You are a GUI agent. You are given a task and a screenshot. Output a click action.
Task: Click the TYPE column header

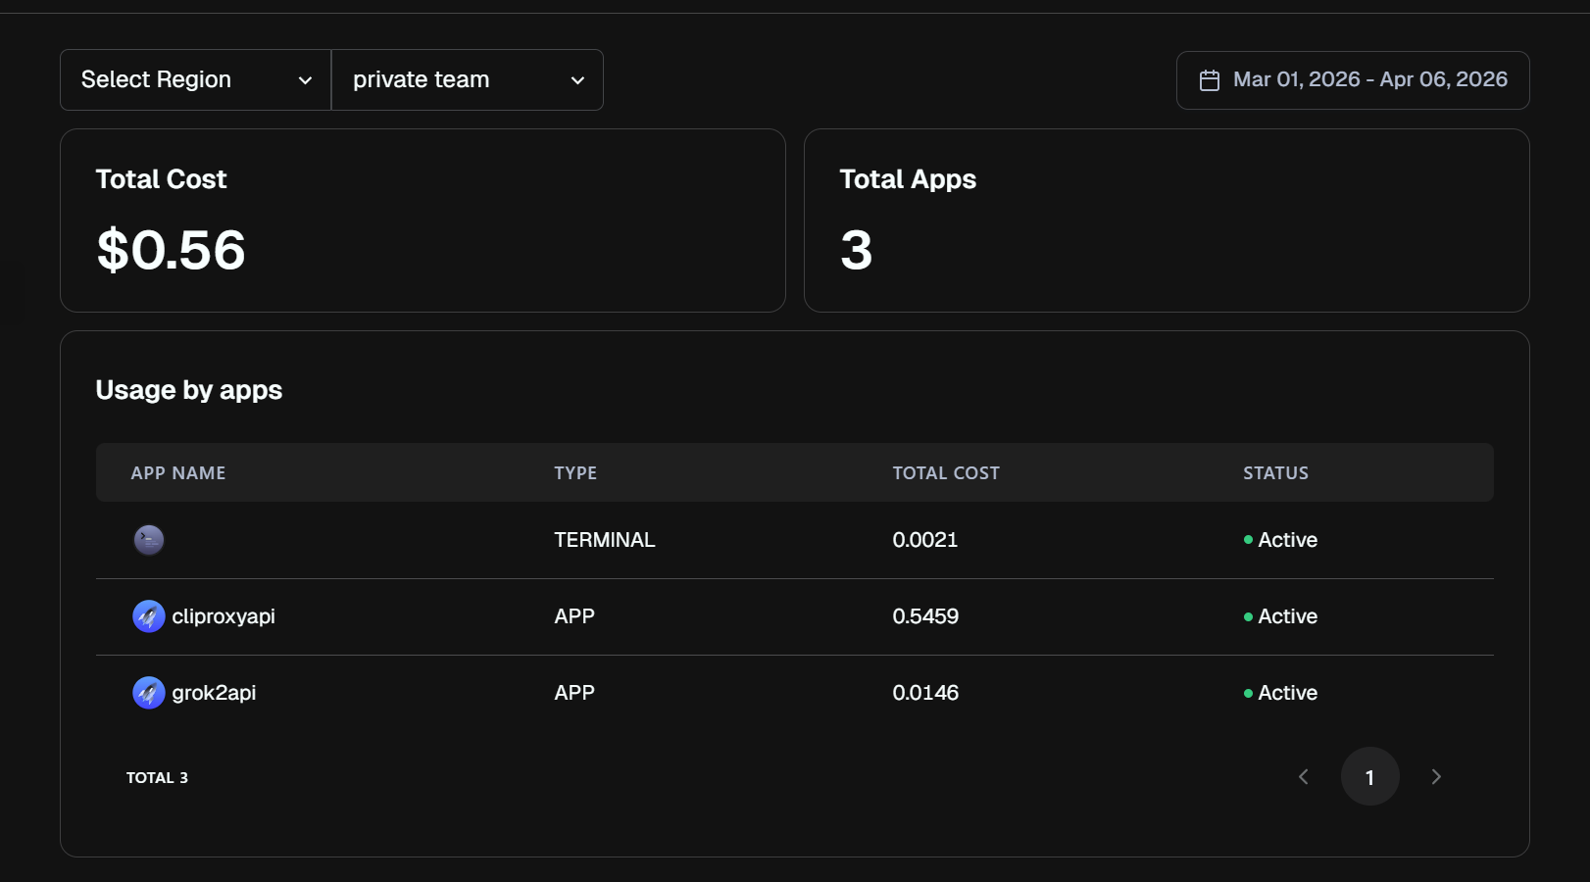575,473
